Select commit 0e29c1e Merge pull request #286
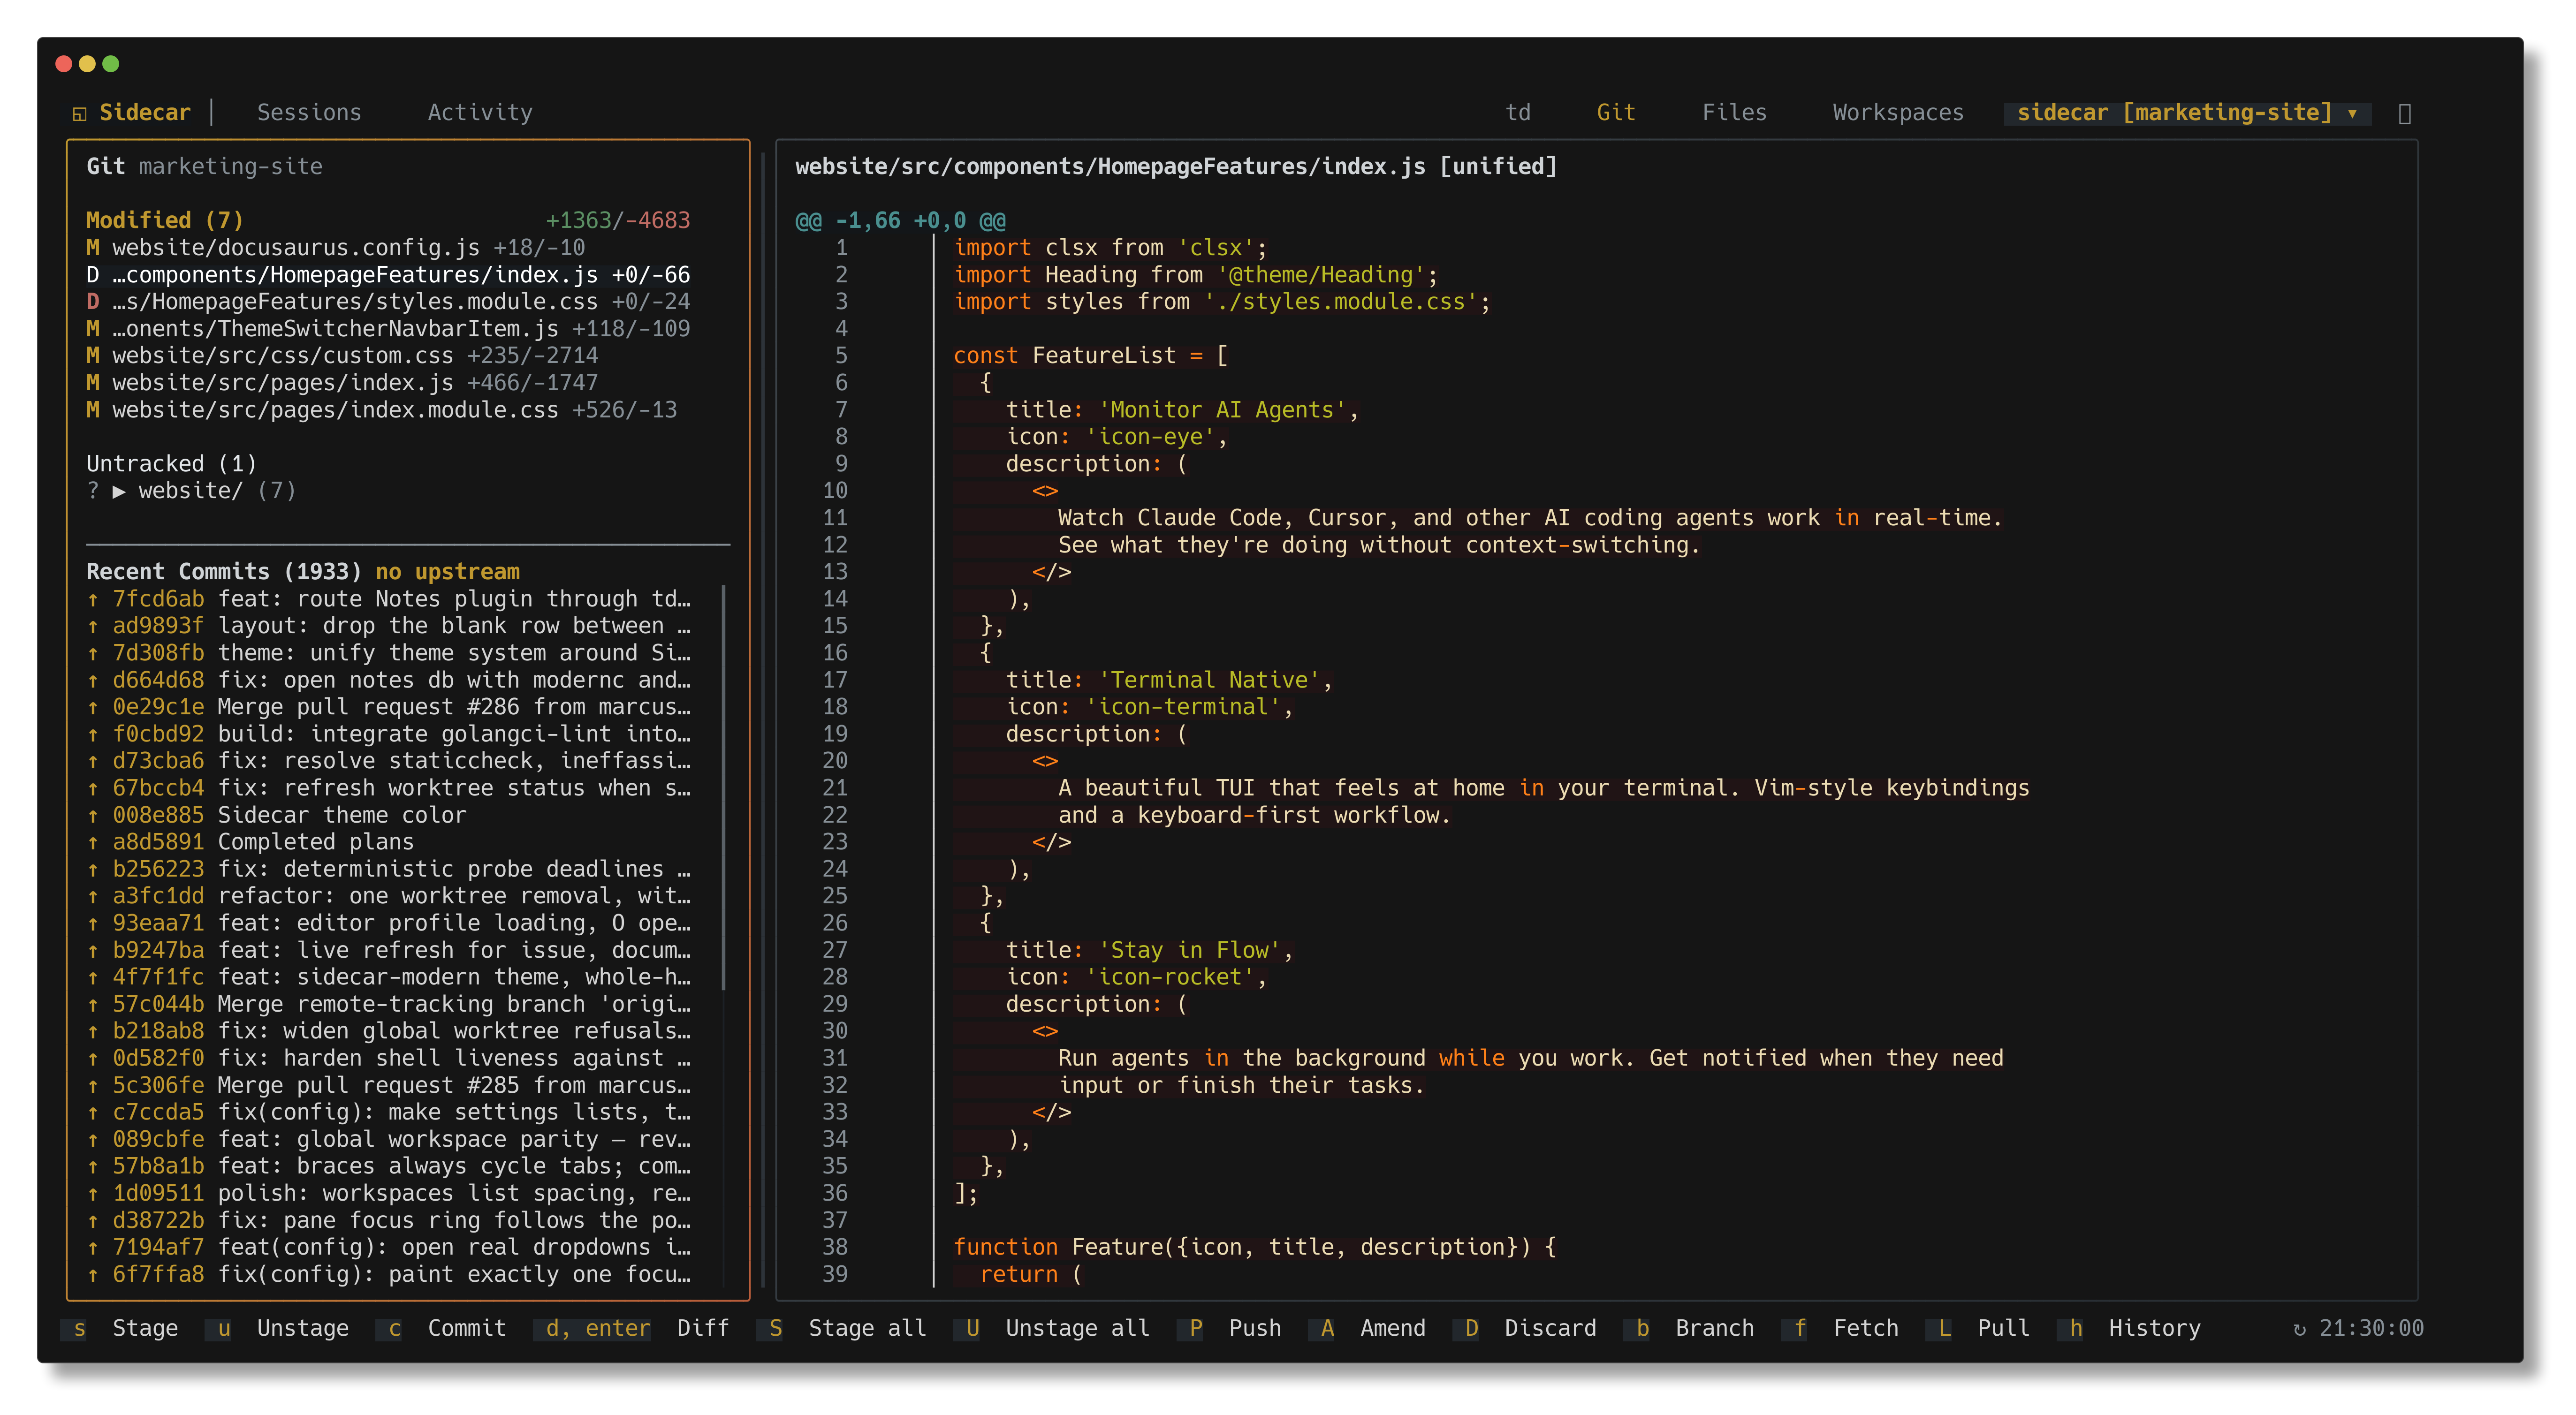 pyautogui.click(x=389, y=706)
